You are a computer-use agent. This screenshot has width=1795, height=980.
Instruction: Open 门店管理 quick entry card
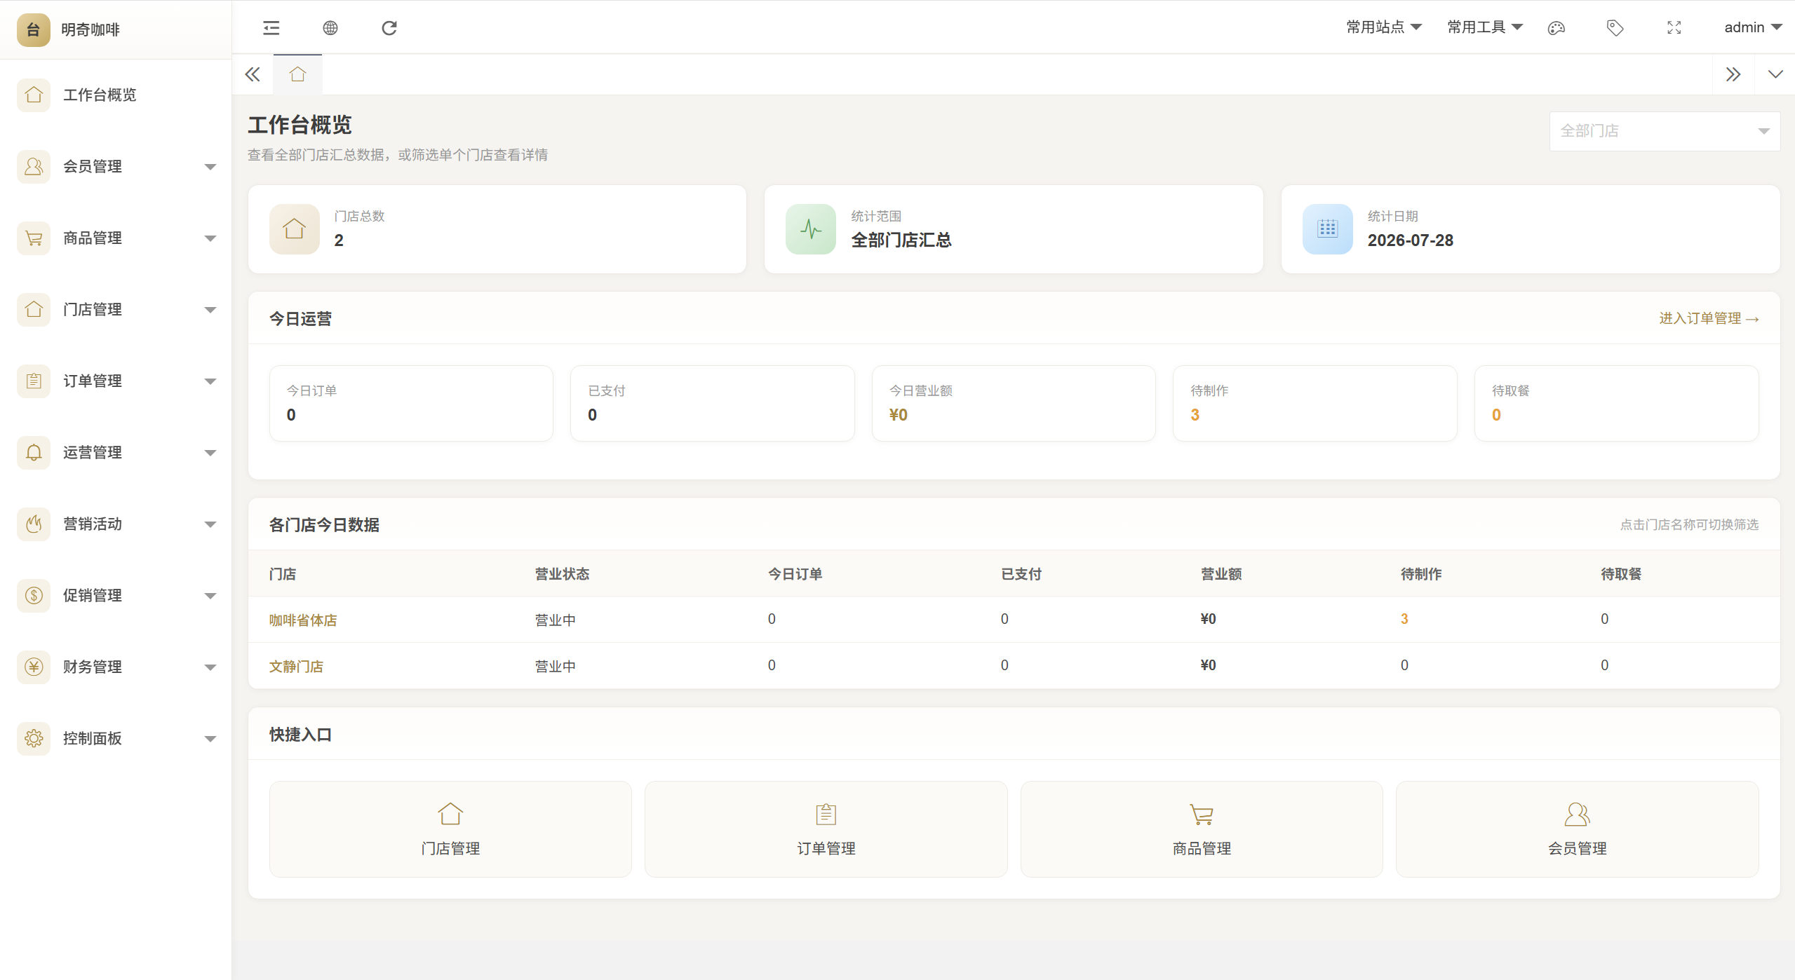tap(450, 829)
